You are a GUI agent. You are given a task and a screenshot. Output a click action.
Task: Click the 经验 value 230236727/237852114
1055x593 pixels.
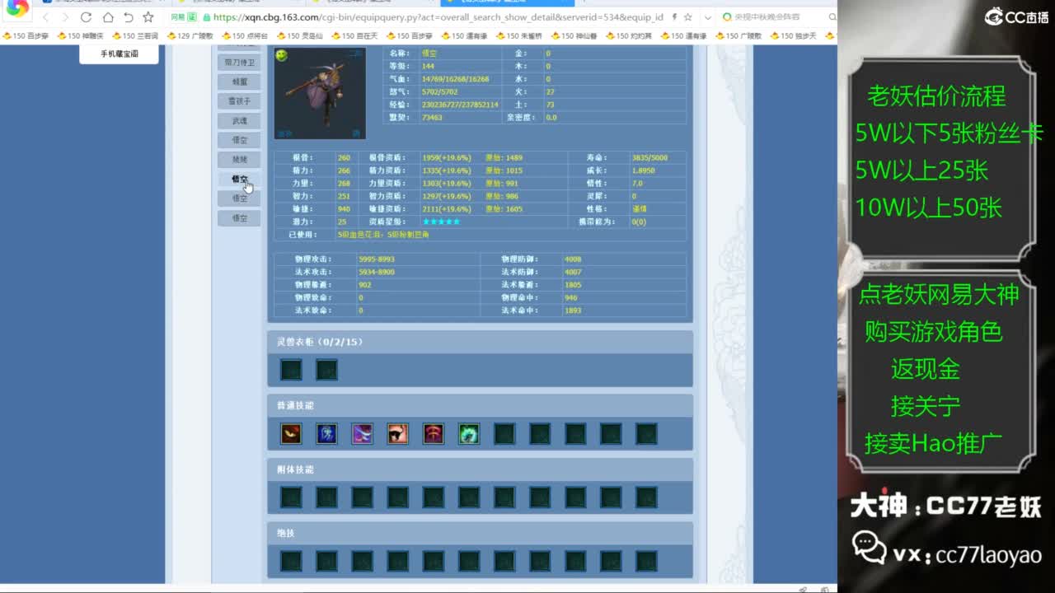(x=460, y=105)
